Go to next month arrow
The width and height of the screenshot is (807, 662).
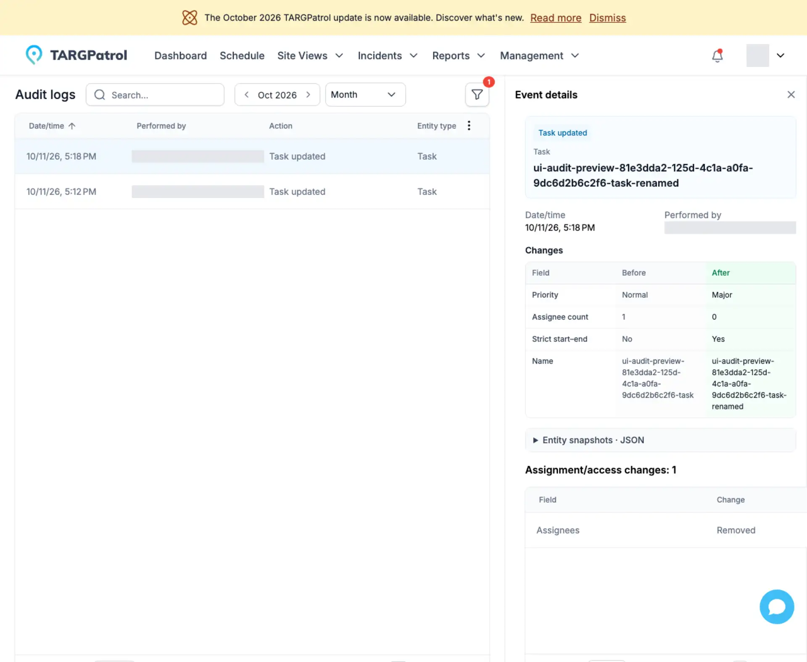click(x=308, y=95)
